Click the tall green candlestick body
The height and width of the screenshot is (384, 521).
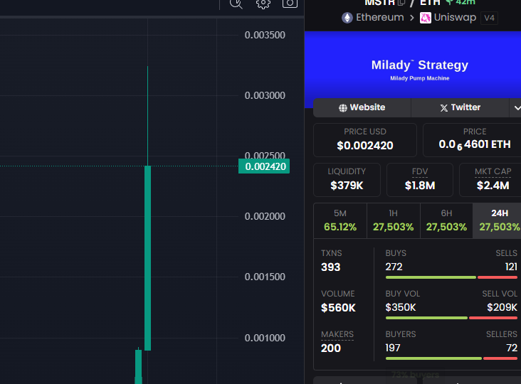click(147, 258)
